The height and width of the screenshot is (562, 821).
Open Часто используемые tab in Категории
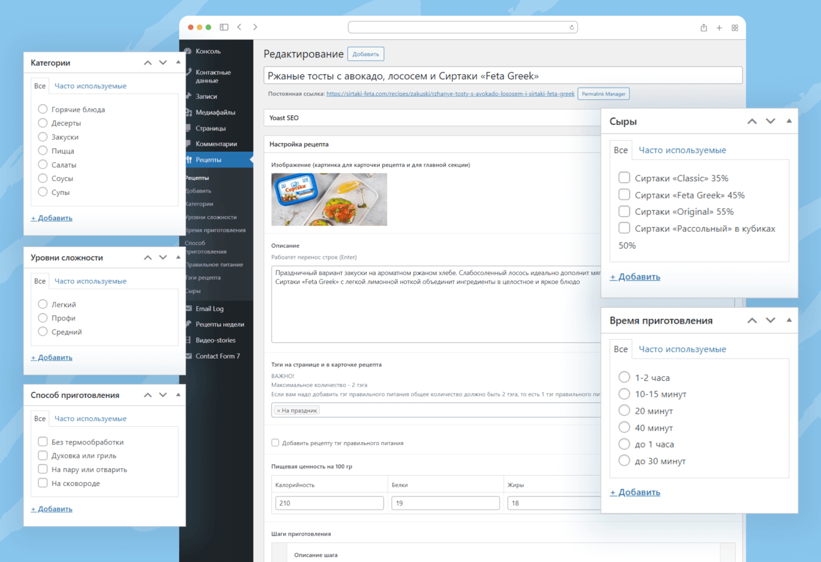(90, 86)
